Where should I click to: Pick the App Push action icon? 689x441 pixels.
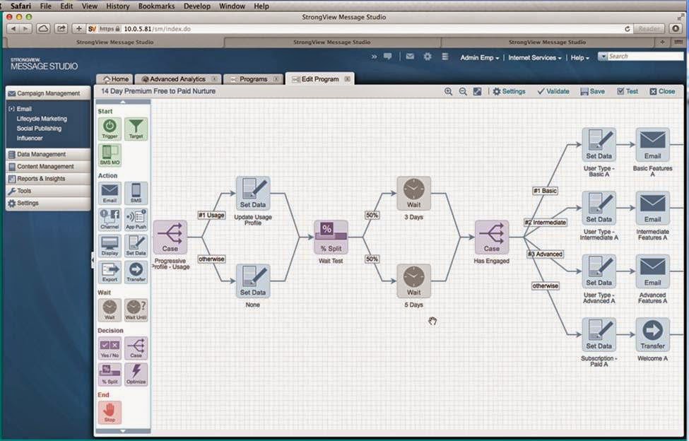(136, 219)
